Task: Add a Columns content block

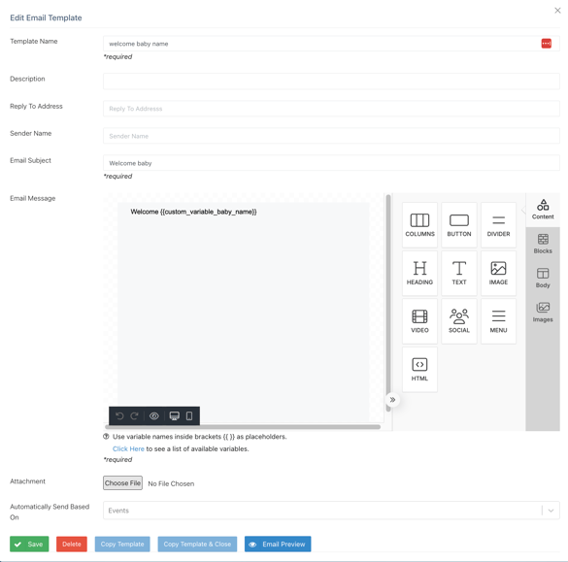Action: coord(419,225)
